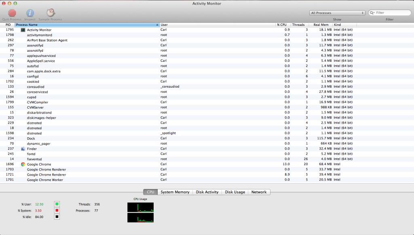Viewport: 414px width, 235px height.
Task: Click the black % Idle color swatch
Action: tap(57, 217)
